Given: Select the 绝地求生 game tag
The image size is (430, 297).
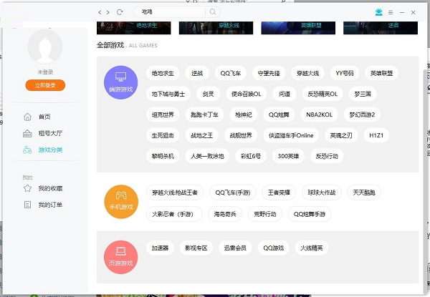Looking at the screenshot, I should click(x=163, y=73).
